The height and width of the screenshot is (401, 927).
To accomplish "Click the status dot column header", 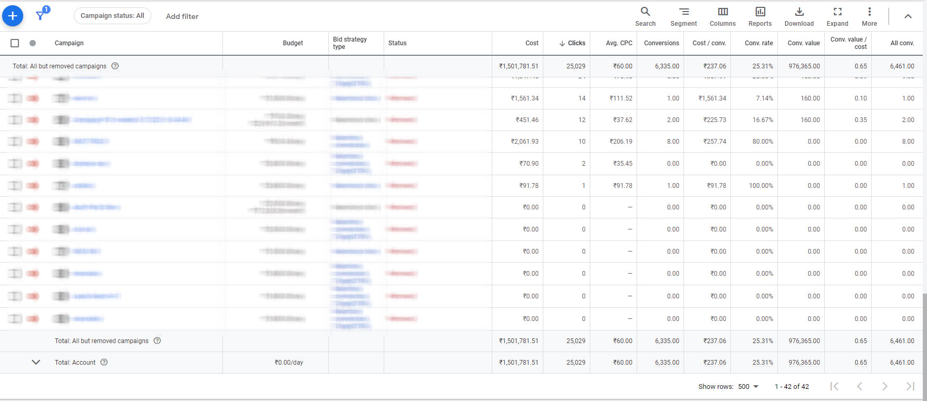I will 33,43.
